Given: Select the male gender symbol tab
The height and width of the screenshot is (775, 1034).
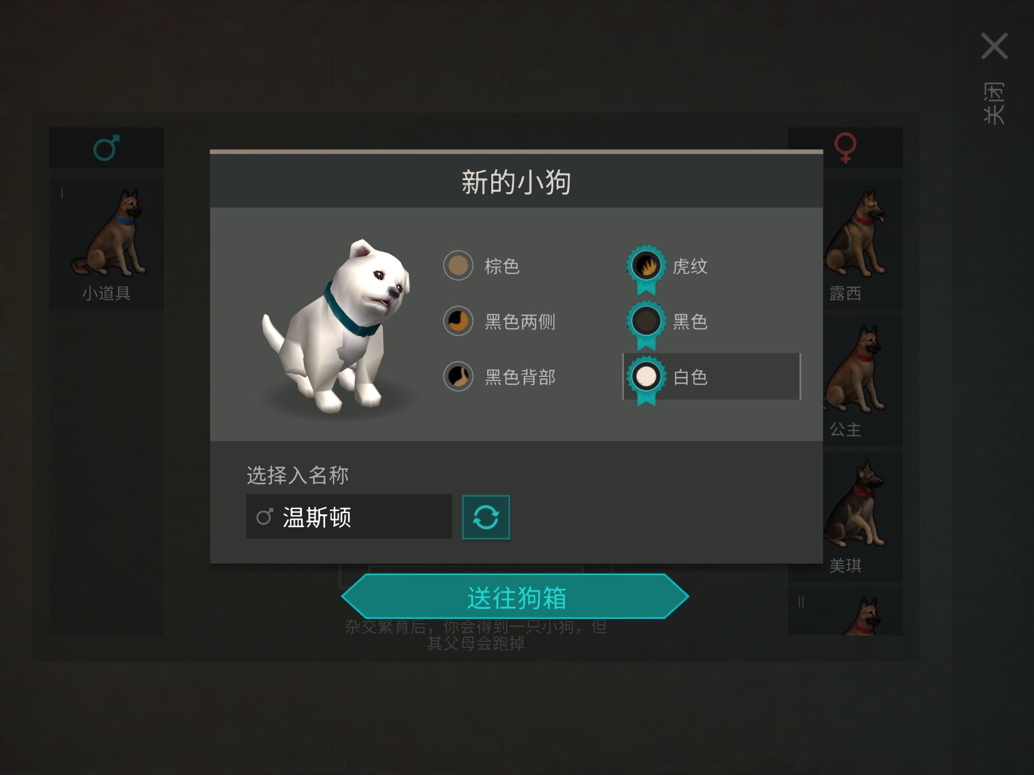Looking at the screenshot, I should point(106,148).
